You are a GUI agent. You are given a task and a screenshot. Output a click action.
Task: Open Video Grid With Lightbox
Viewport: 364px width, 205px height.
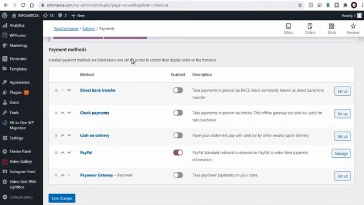(23, 184)
